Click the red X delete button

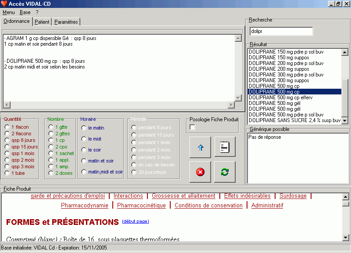(x=200, y=172)
